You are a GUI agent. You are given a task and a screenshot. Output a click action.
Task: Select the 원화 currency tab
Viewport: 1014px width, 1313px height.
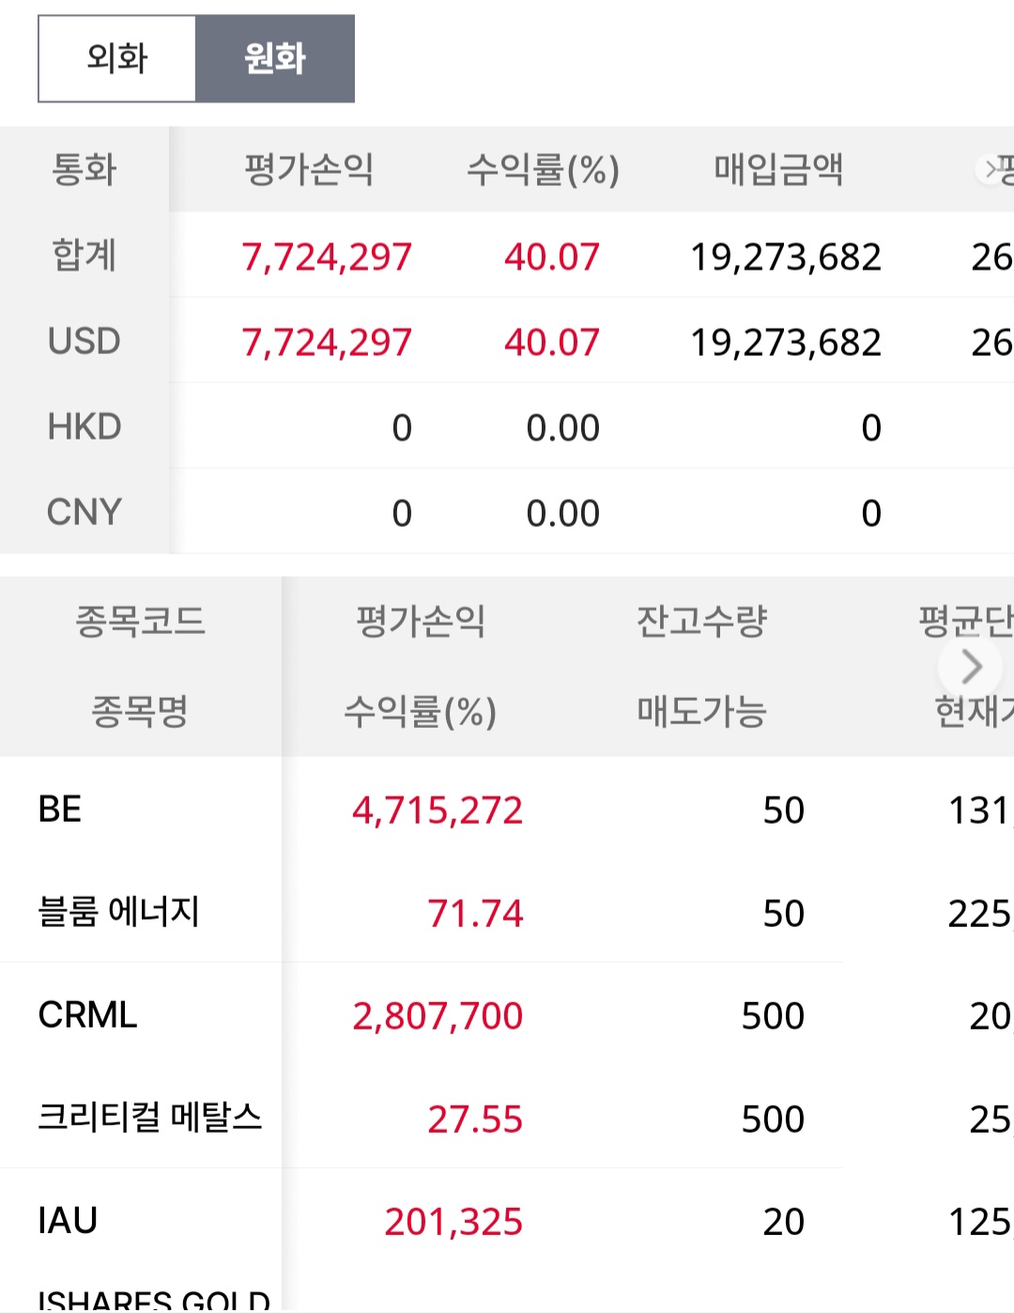[274, 58]
